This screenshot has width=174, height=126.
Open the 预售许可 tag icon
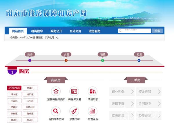pyautogui.click(x=74, y=111)
